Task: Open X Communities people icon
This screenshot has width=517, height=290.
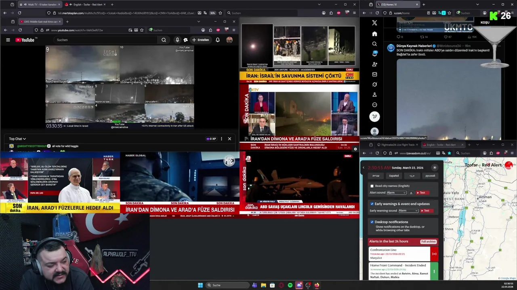Action: pos(374,64)
